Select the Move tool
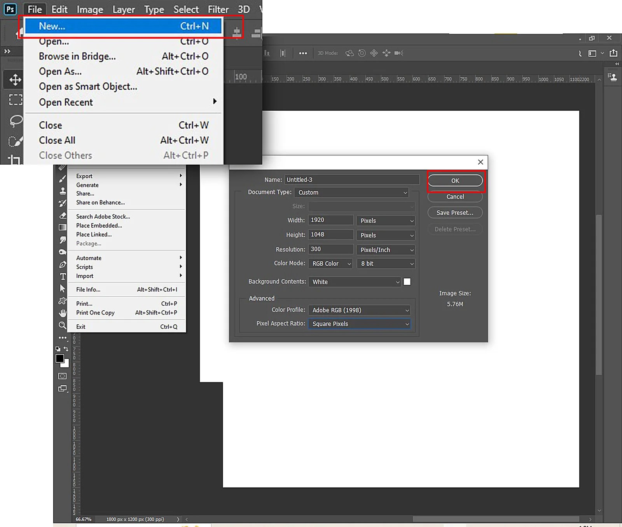The height and width of the screenshot is (527, 622). pyautogui.click(x=15, y=80)
